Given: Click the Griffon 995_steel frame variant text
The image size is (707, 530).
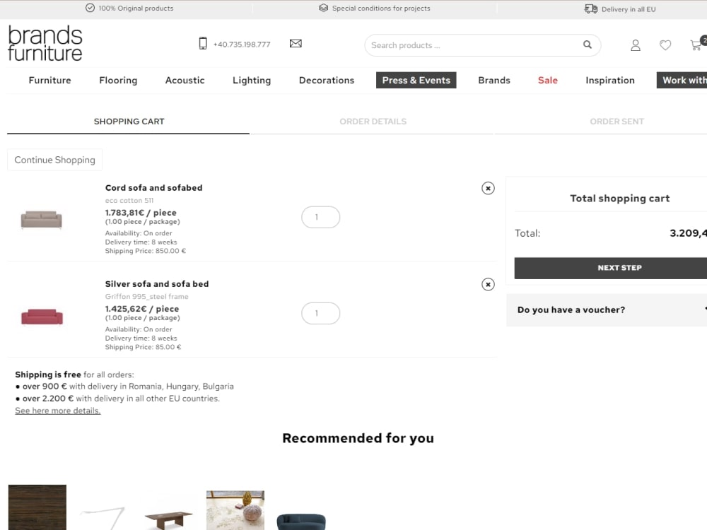Looking at the screenshot, I should click(x=146, y=297).
